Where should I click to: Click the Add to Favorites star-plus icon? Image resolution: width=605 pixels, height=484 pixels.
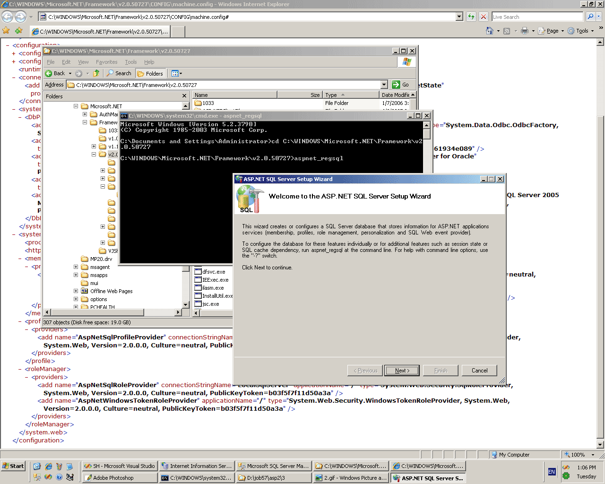[18, 31]
